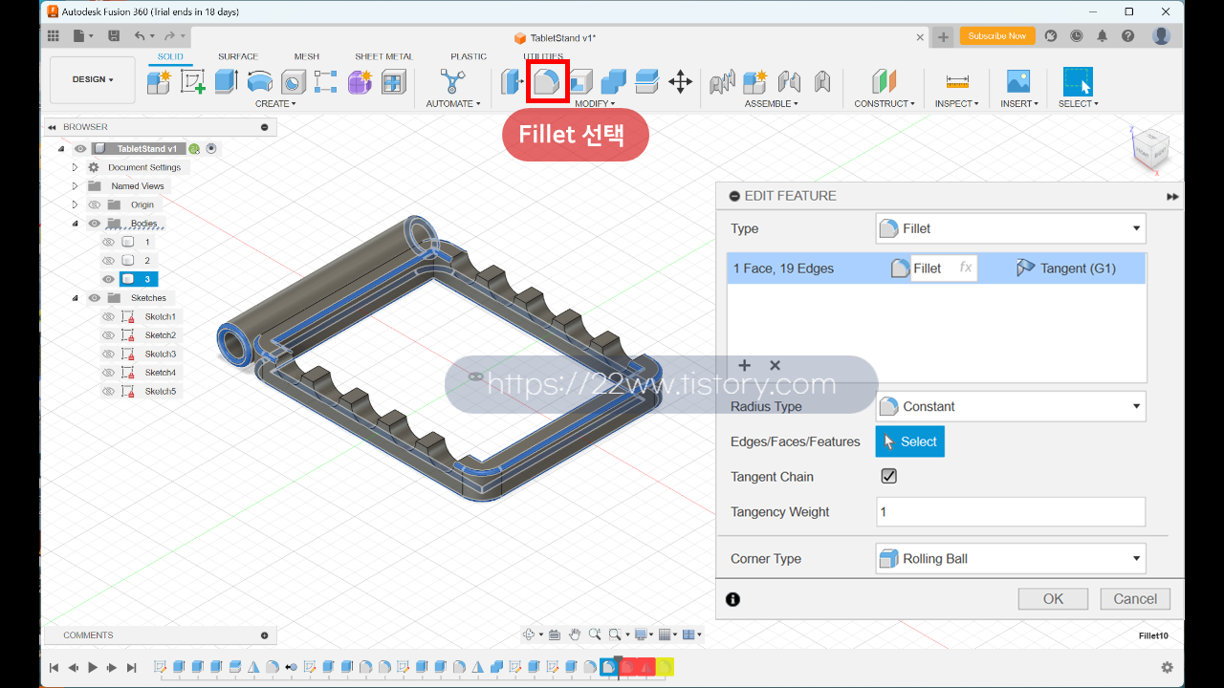Viewport: 1224px width, 688px height.
Task: Switch to the PLASTIC tab
Action: [x=469, y=56]
